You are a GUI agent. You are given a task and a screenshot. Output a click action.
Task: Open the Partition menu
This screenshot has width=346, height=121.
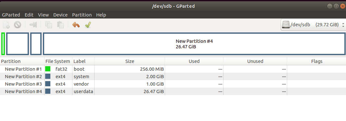click(82, 15)
